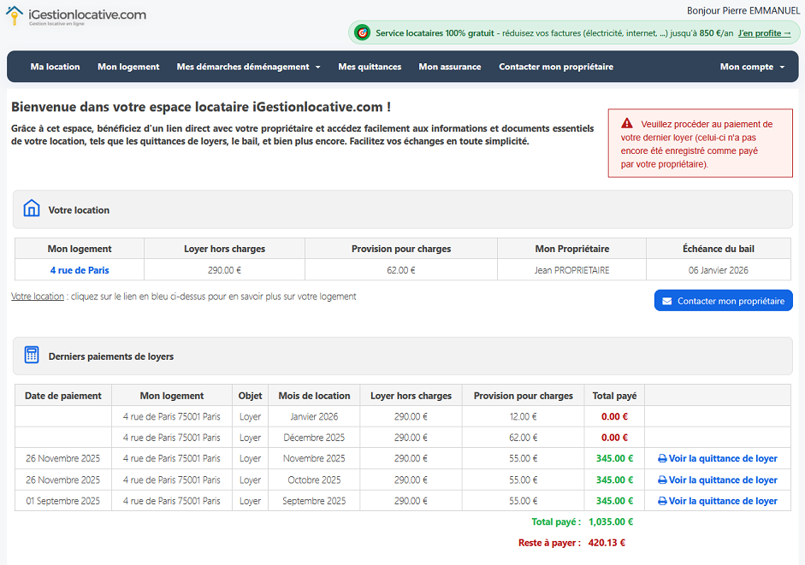Expand the Mon compte dropdown arrow

pyautogui.click(x=782, y=68)
